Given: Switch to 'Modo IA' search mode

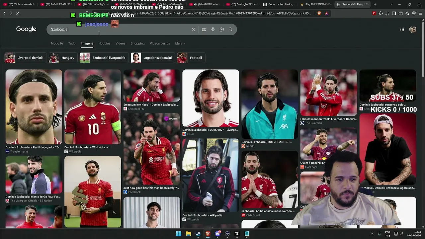Looking at the screenshot, I should point(57,43).
